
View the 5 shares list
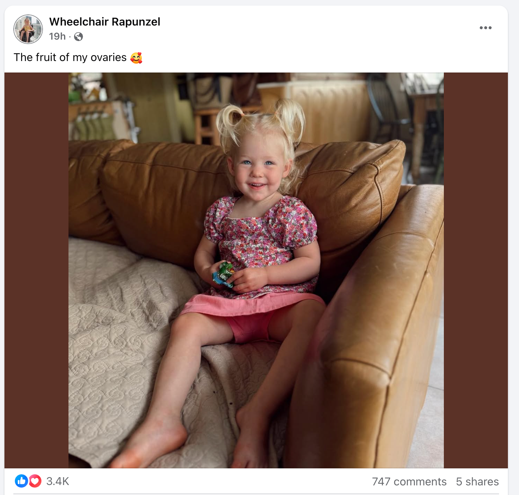click(477, 482)
